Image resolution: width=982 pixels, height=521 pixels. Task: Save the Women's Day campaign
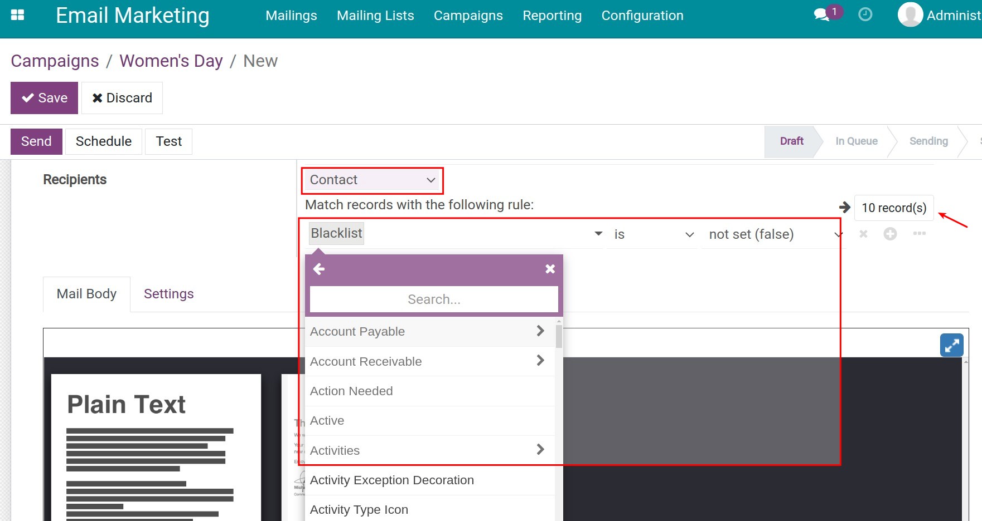[44, 97]
